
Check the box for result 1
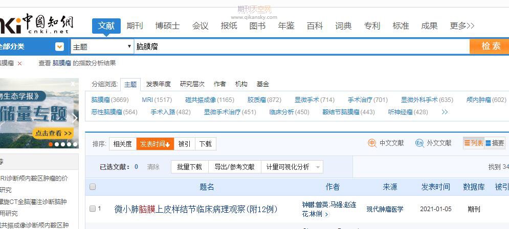pos(93,209)
